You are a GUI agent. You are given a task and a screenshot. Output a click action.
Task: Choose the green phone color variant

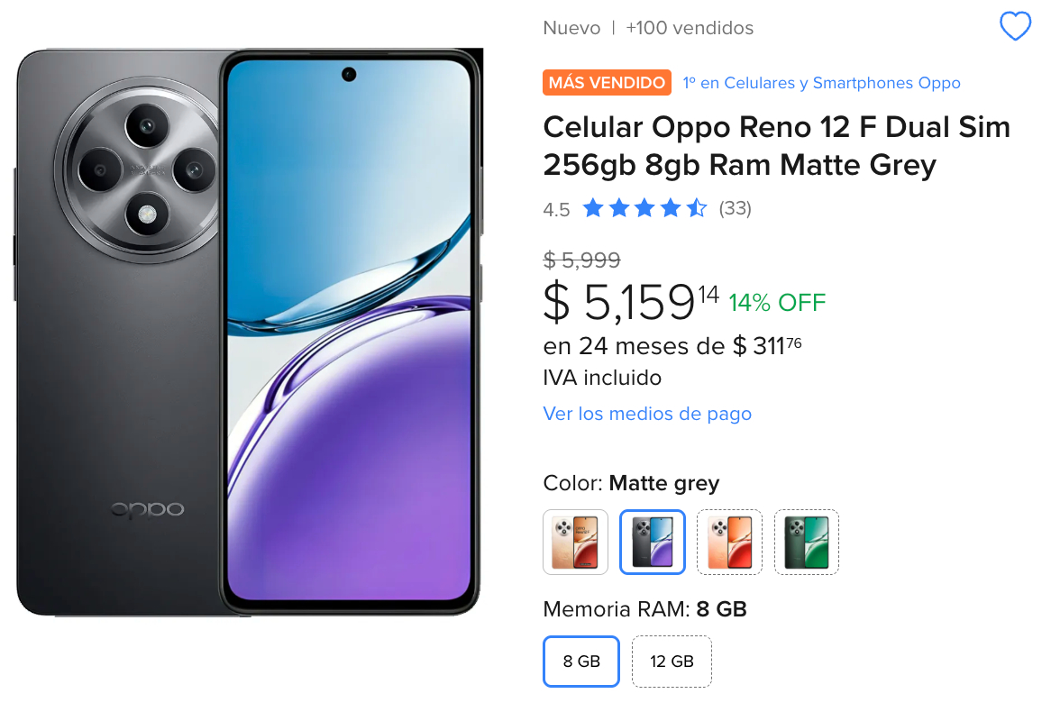tap(807, 542)
